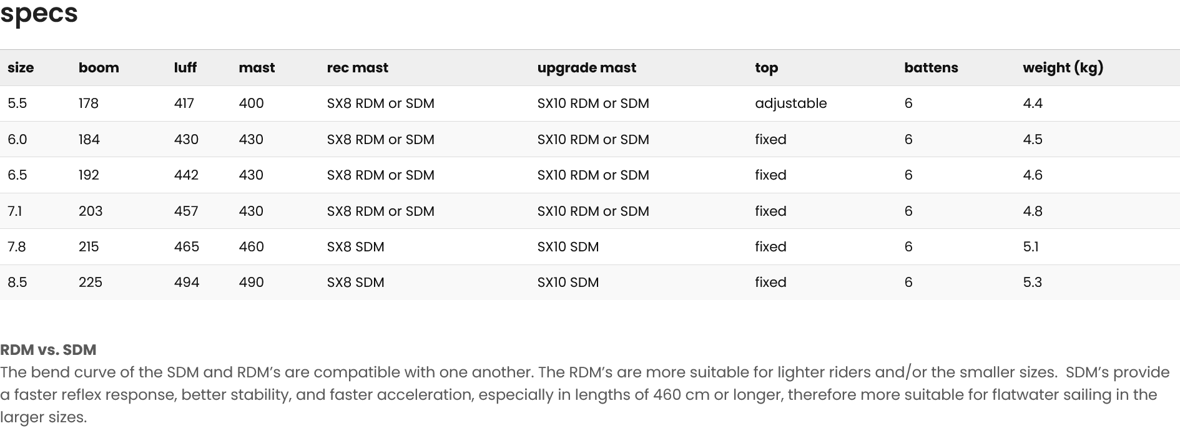Screen dimensions: 1180x431
Task: Click the boom value 178
Action: point(89,104)
